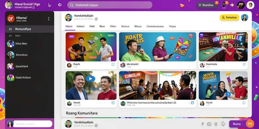Switch to the hIems tab
Image resolution: width=259 pixels, height=129 pixels.
[69, 26]
